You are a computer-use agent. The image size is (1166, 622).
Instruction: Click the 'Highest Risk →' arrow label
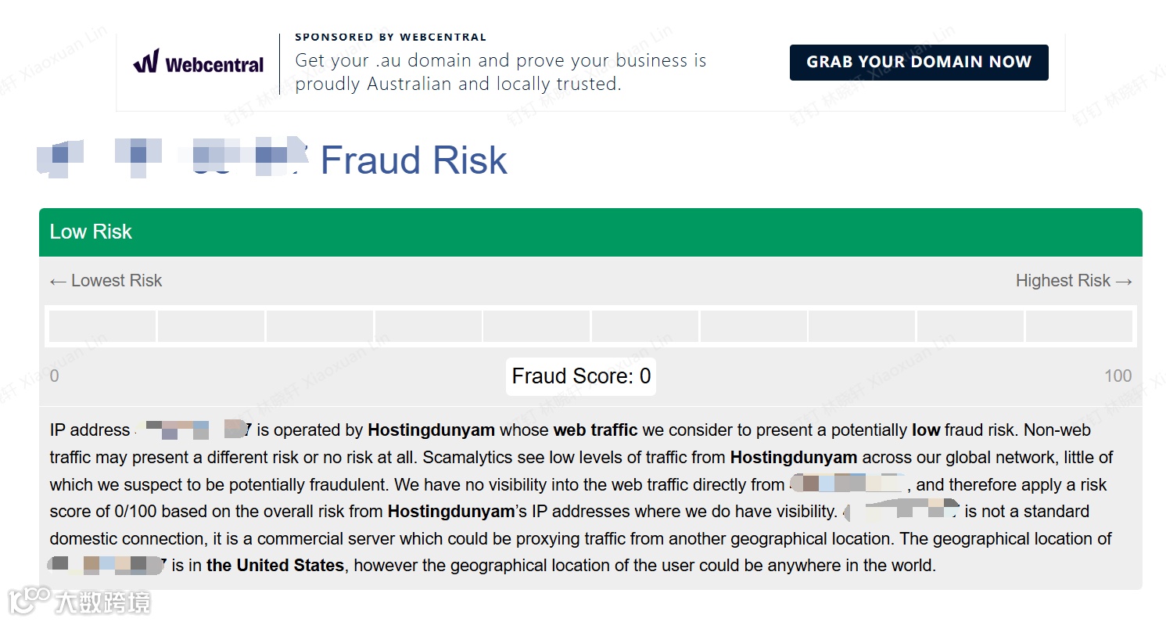pyautogui.click(x=1074, y=281)
